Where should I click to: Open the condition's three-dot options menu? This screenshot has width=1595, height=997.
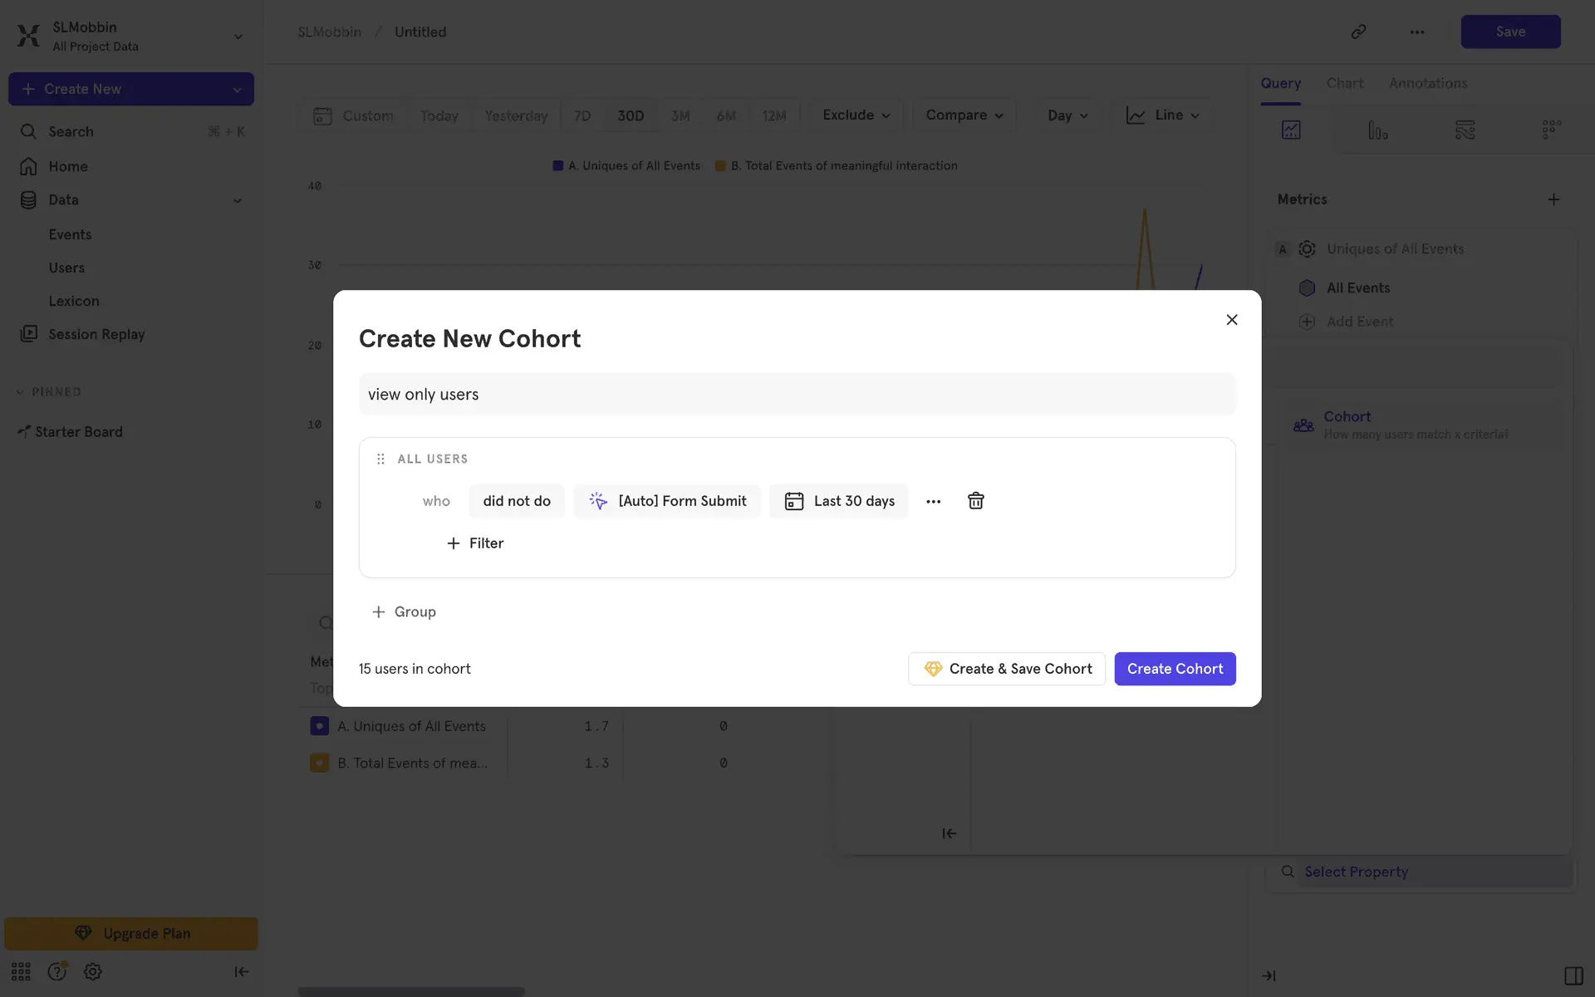coord(933,501)
